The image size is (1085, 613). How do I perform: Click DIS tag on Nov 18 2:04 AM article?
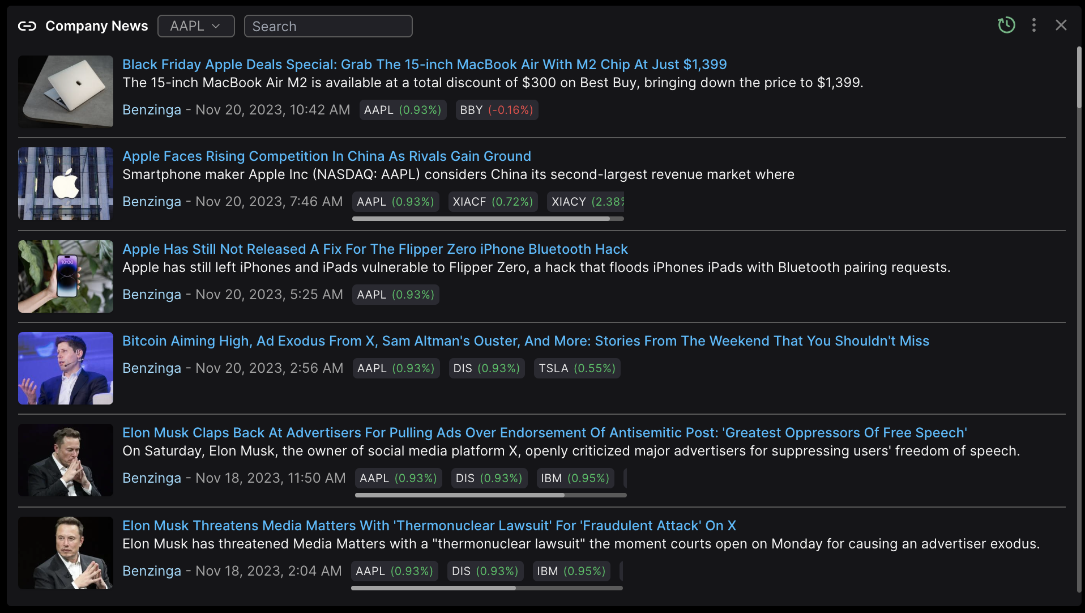485,571
